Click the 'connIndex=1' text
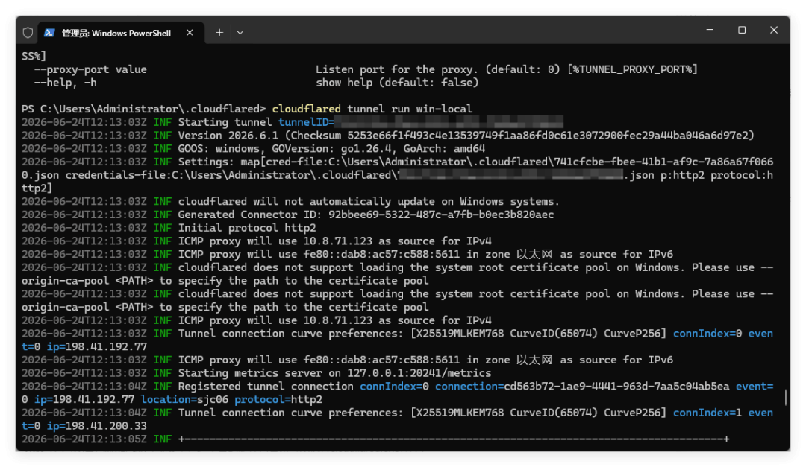This screenshot has height=467, width=806. point(707,413)
